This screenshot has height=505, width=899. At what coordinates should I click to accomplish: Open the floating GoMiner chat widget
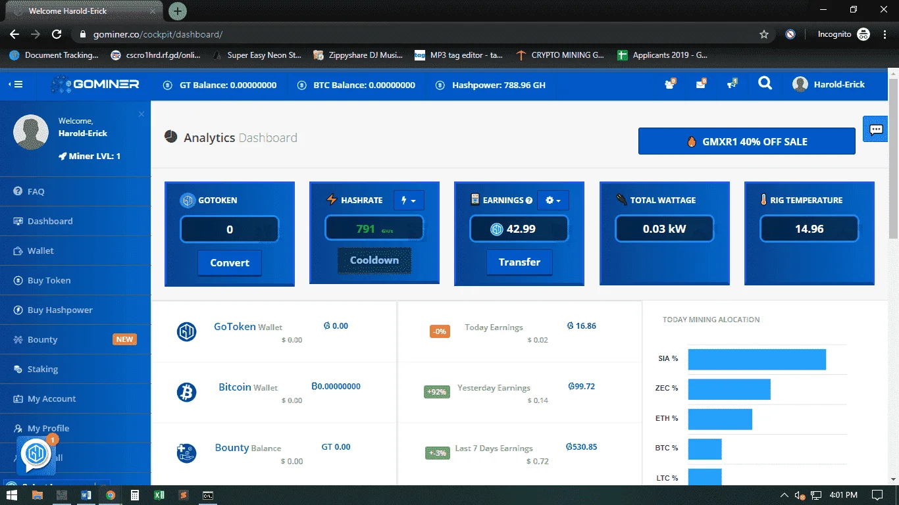coord(36,454)
